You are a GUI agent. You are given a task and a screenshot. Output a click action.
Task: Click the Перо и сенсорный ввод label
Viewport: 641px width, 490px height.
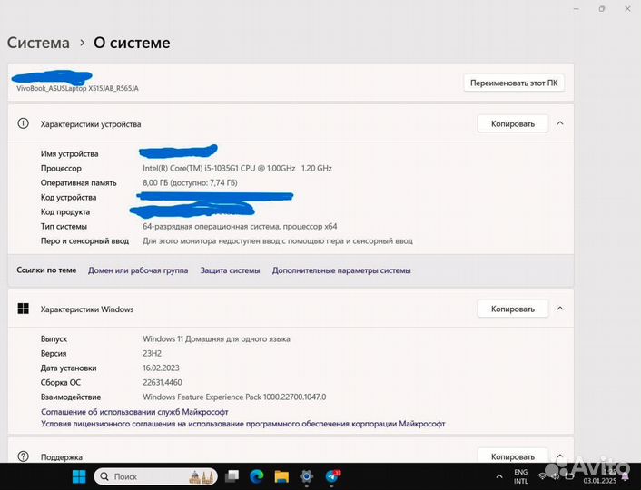pyautogui.click(x=84, y=240)
